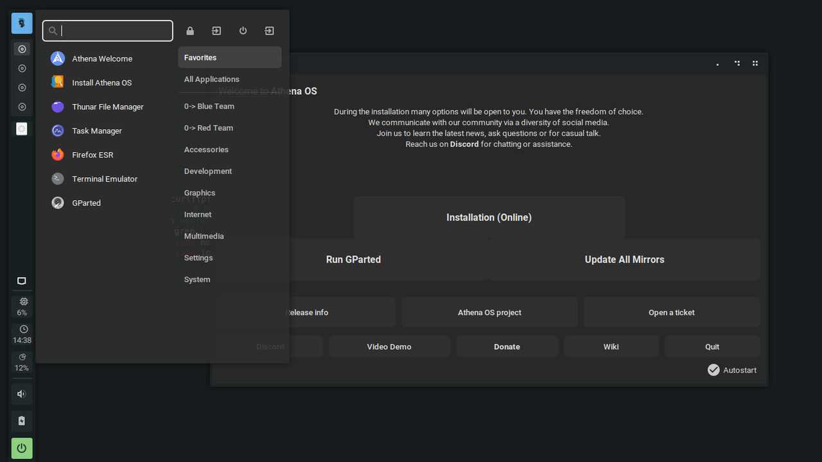The height and width of the screenshot is (462, 822).
Task: Launch Install Athena OS from favorites
Action: [x=107, y=82]
